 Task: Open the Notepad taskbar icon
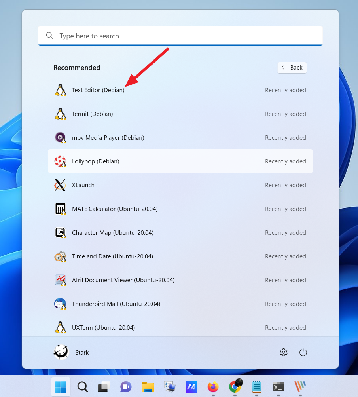click(257, 387)
